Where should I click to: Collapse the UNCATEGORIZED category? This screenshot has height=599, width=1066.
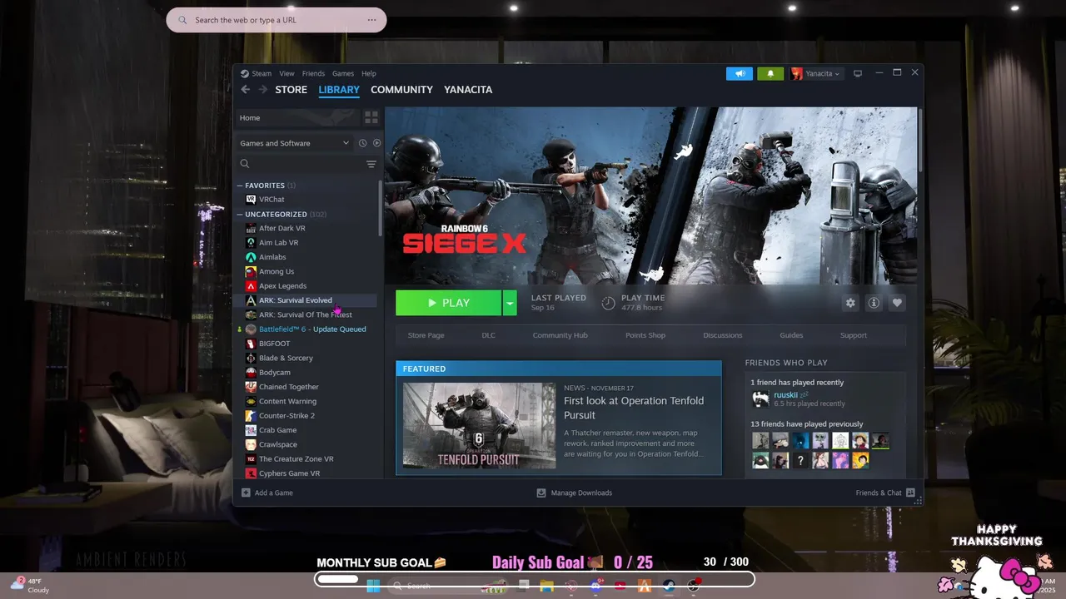coord(240,214)
